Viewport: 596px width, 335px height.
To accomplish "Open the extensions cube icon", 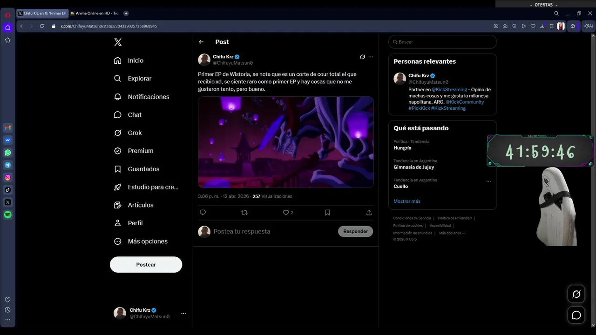I will (x=573, y=26).
